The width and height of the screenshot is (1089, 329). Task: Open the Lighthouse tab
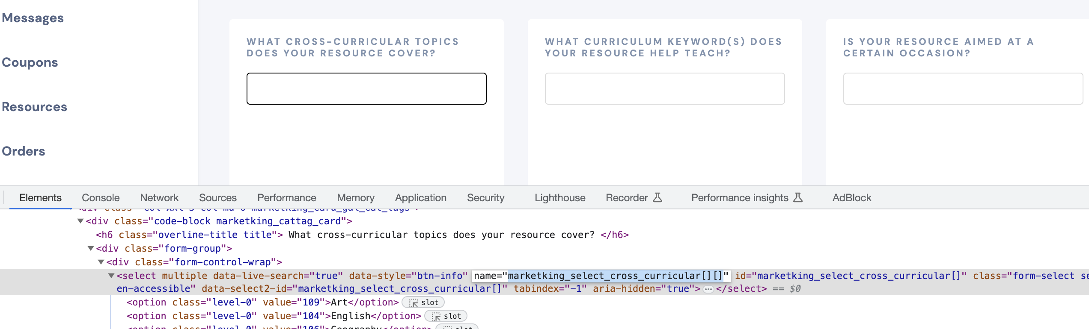(560, 198)
